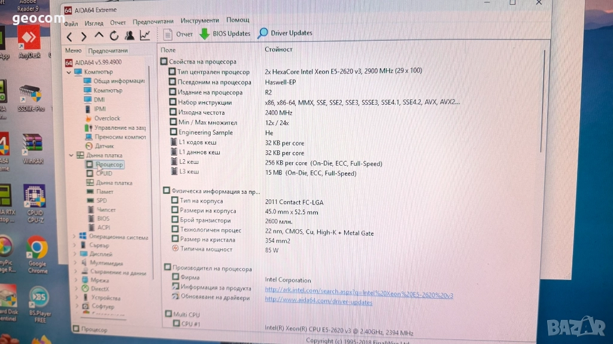Open the Инструменти menu
The width and height of the screenshot is (613, 344).
click(199, 20)
